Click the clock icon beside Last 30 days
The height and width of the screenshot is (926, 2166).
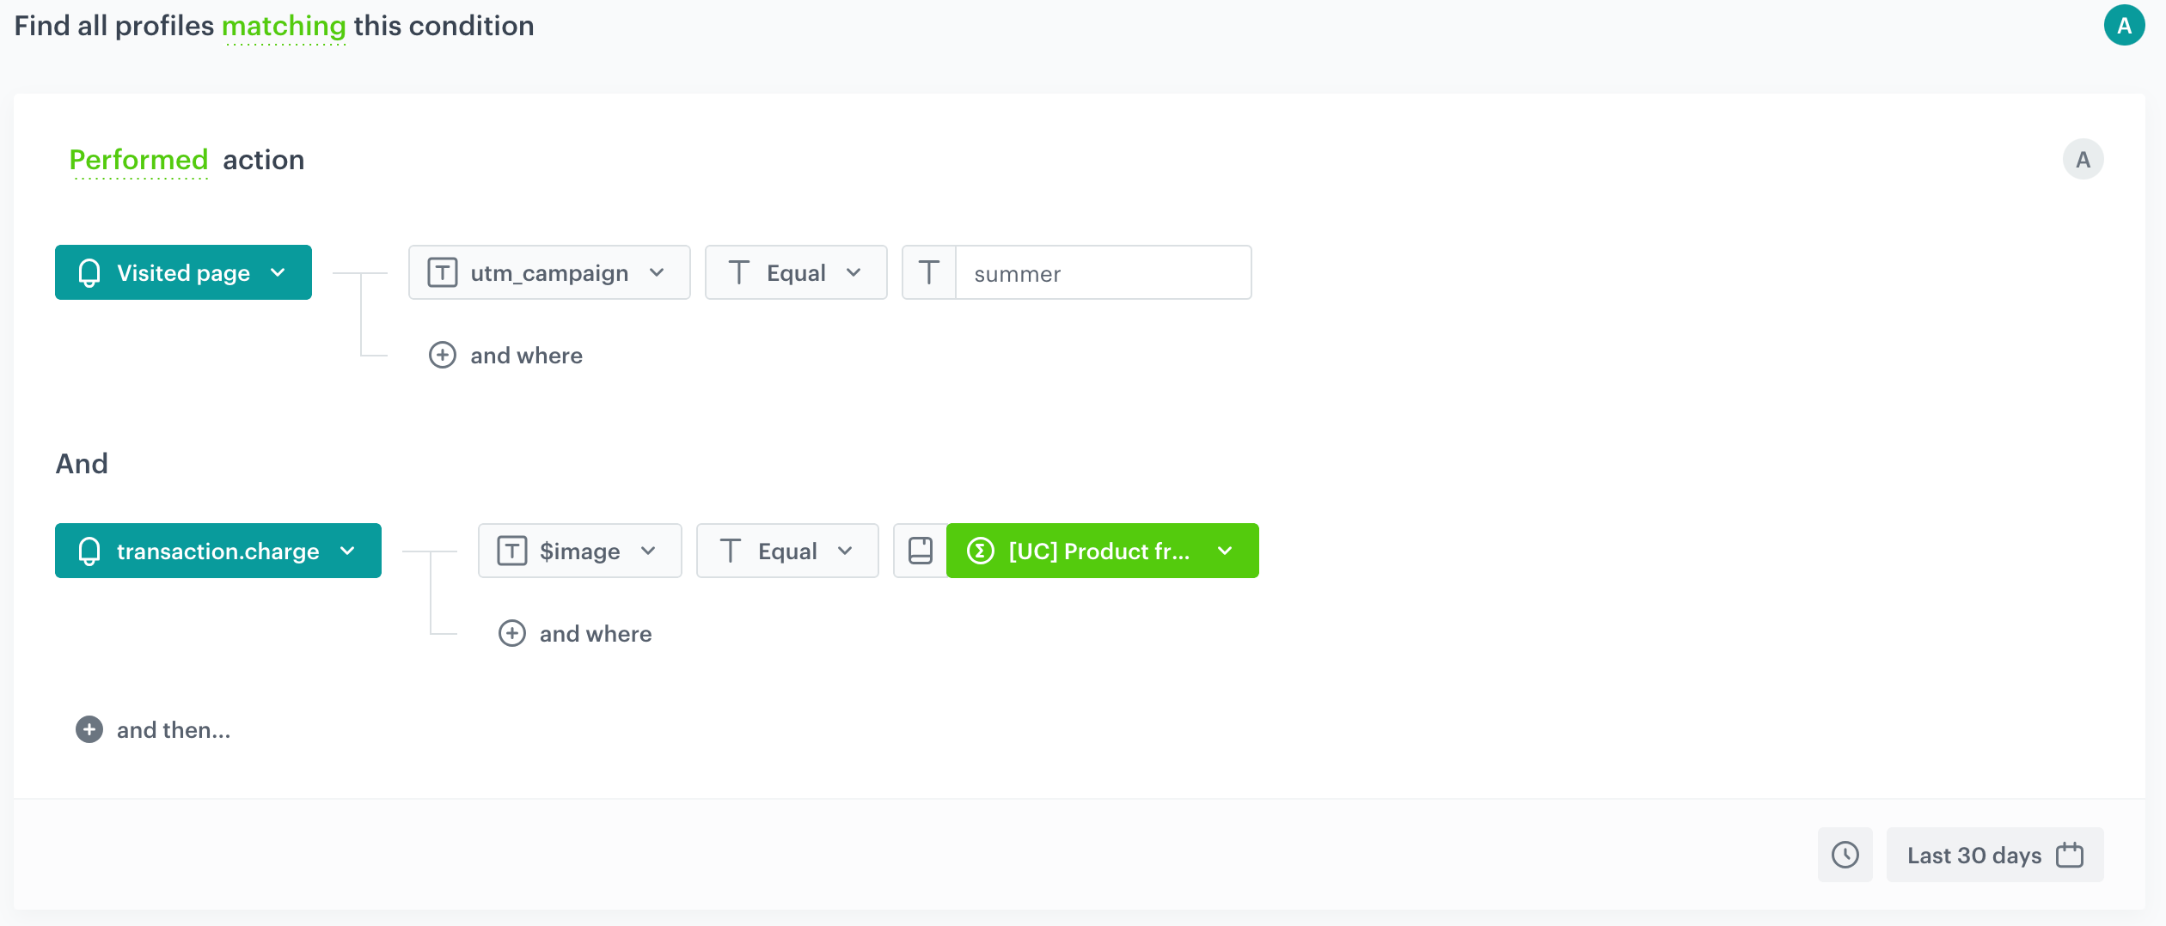pos(1845,855)
